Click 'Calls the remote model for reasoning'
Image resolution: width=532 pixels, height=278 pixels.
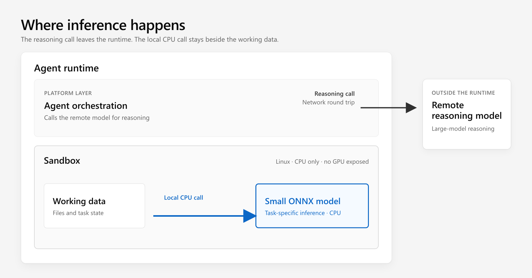point(97,118)
